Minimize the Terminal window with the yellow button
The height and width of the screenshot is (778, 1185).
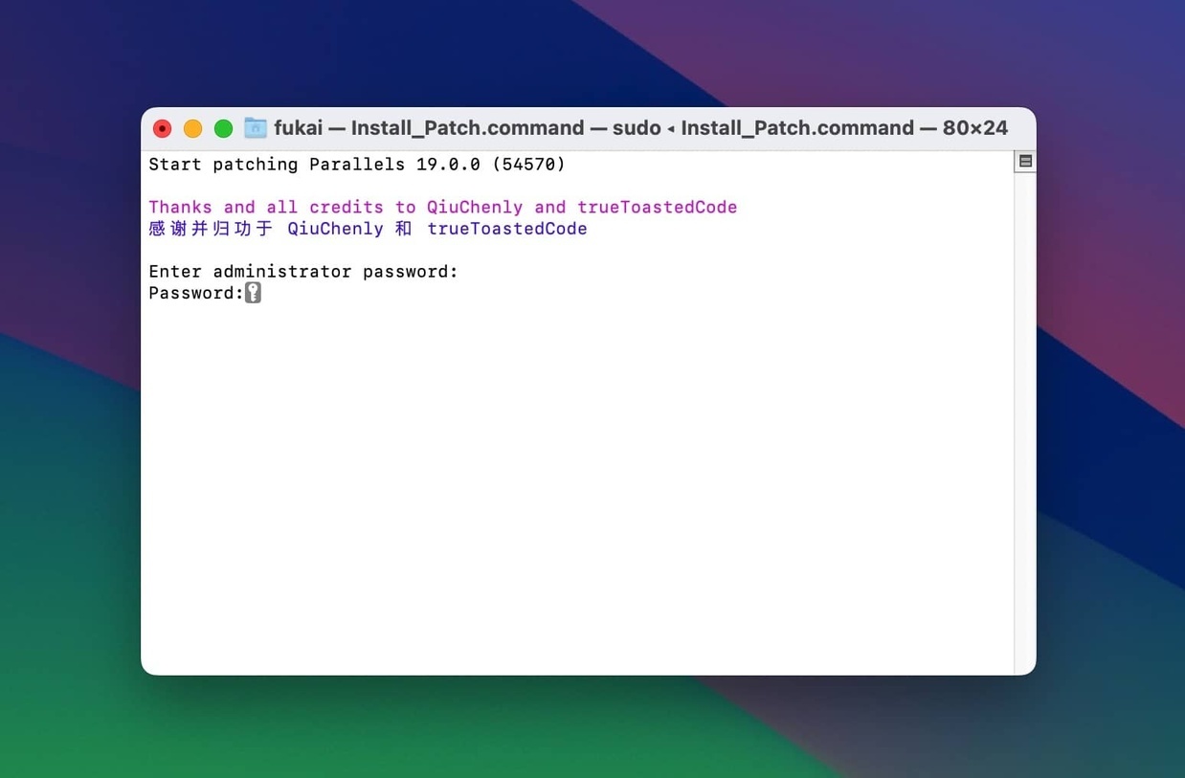pos(192,128)
